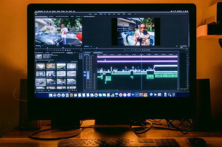Open the Window menu in the menu bar

[70, 11]
